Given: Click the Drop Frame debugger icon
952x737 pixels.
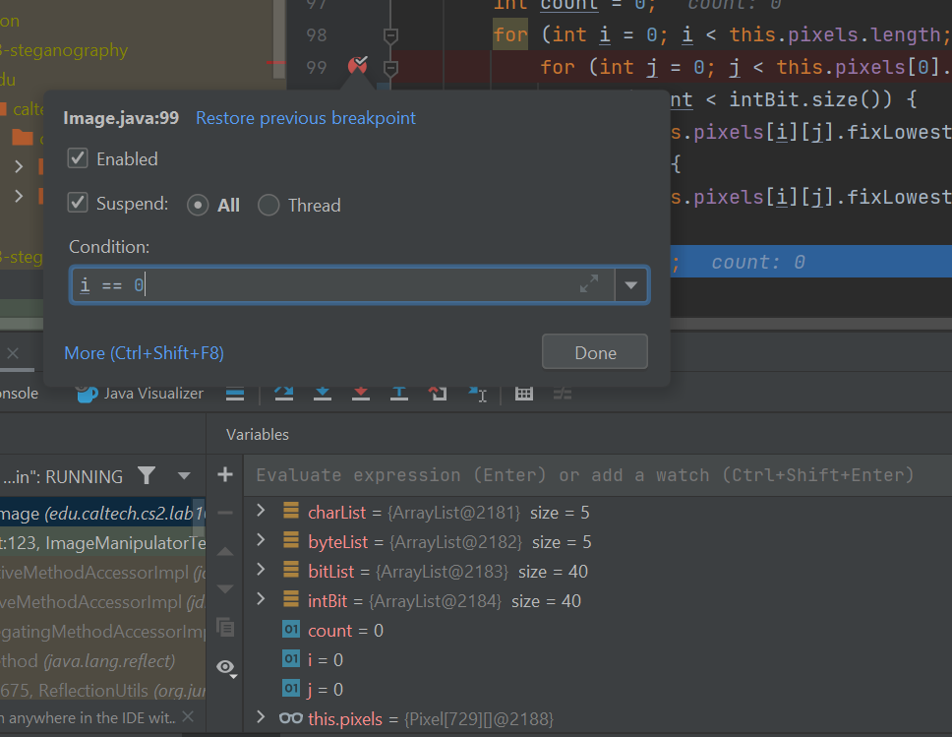Looking at the screenshot, I should pyautogui.click(x=438, y=394).
